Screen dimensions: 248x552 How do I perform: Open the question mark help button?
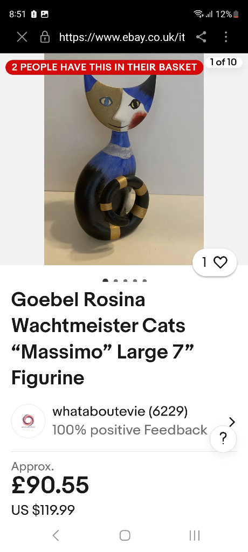pos(223,439)
